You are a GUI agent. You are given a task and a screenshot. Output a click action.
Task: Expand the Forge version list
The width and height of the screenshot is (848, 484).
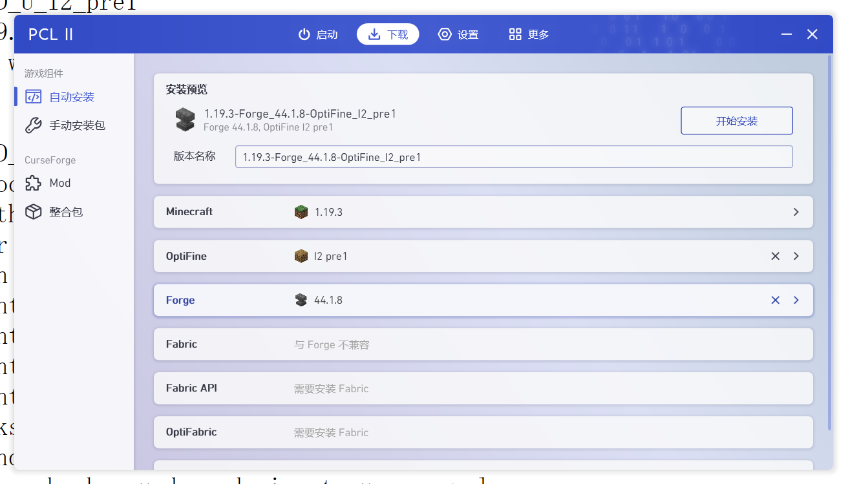point(796,300)
